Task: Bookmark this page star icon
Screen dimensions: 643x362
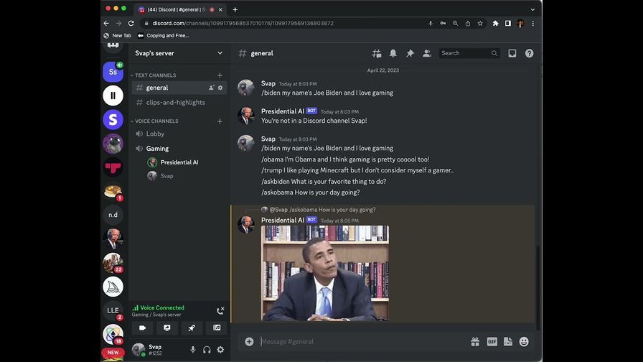Action: point(480,24)
